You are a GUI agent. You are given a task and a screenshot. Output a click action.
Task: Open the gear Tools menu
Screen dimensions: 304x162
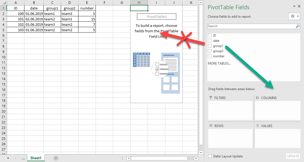(294, 16)
